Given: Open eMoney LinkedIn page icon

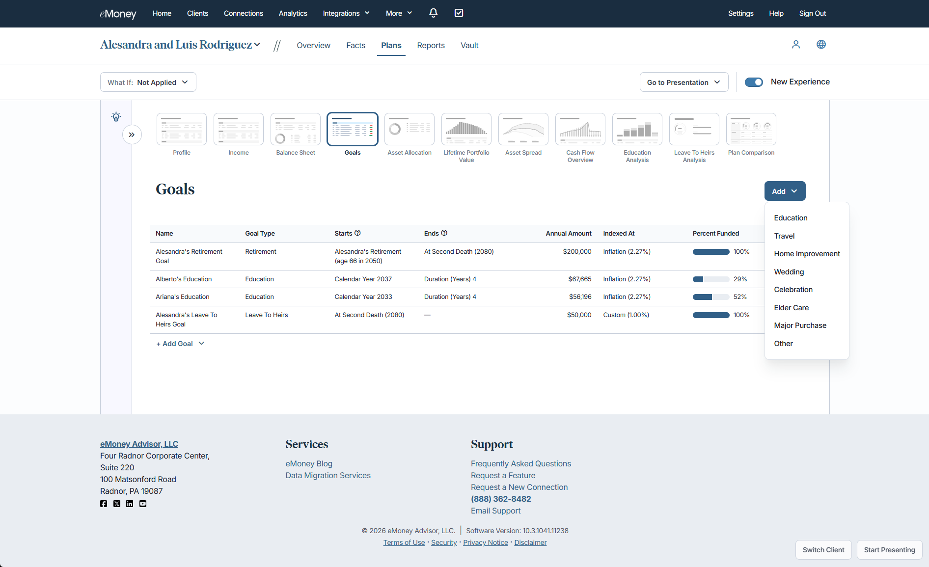Looking at the screenshot, I should [130, 504].
